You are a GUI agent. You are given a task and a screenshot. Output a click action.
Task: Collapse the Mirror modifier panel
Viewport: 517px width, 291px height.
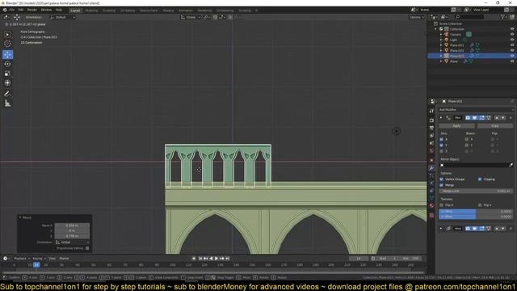tap(441, 118)
